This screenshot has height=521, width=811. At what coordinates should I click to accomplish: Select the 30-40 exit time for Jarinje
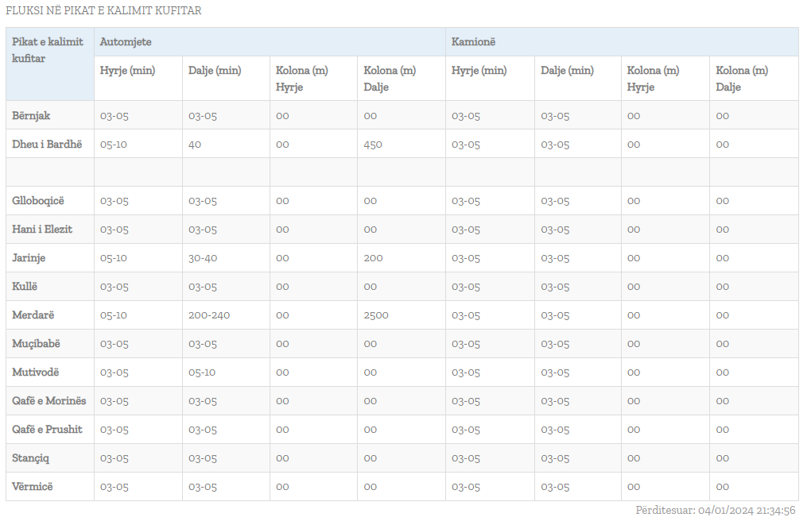coord(203,258)
